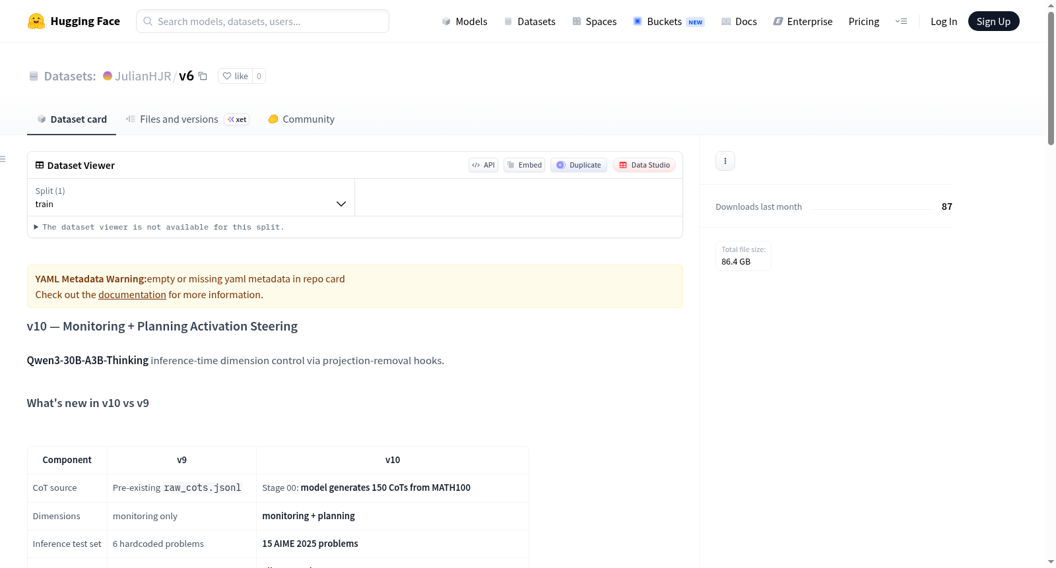Click the 'Inference test set' row label

click(x=67, y=544)
